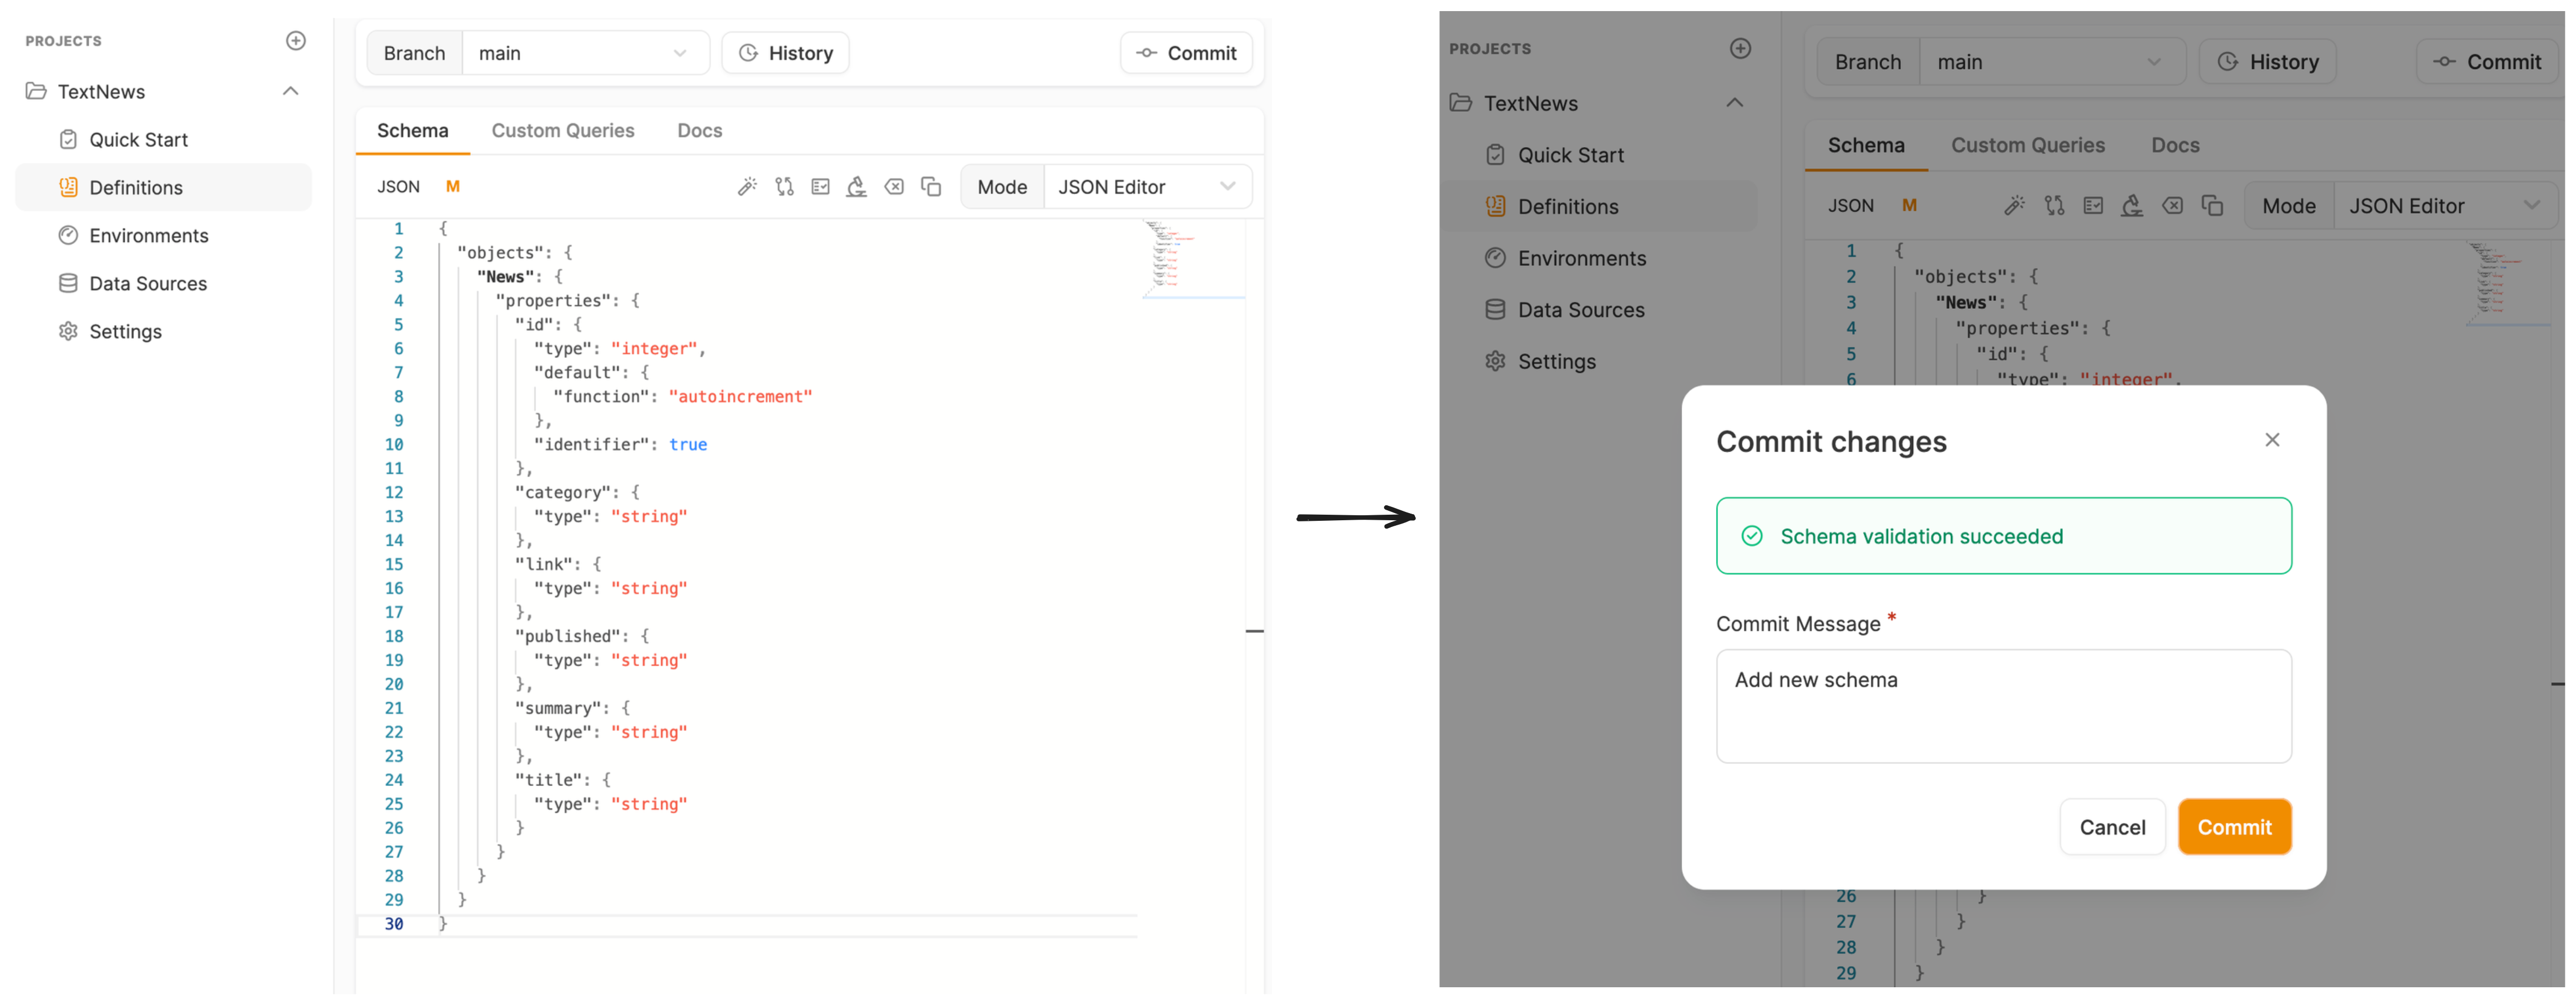Image resolution: width=2576 pixels, height=1005 pixels.
Task: Open the undimmed main branch dropdown
Action: (584, 53)
